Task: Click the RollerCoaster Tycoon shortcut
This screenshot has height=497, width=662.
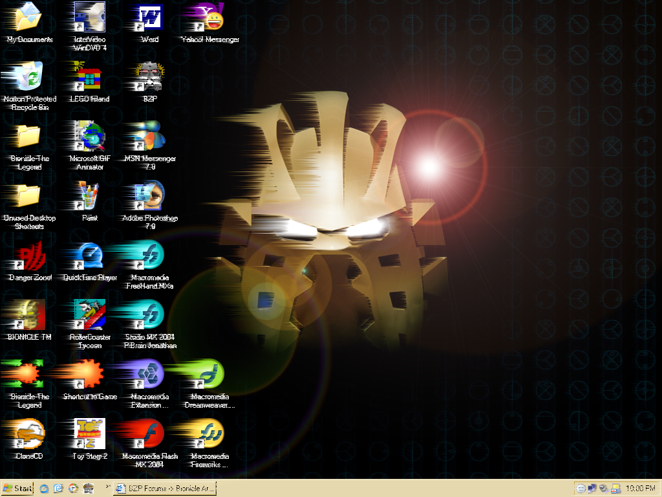Action: [90, 316]
